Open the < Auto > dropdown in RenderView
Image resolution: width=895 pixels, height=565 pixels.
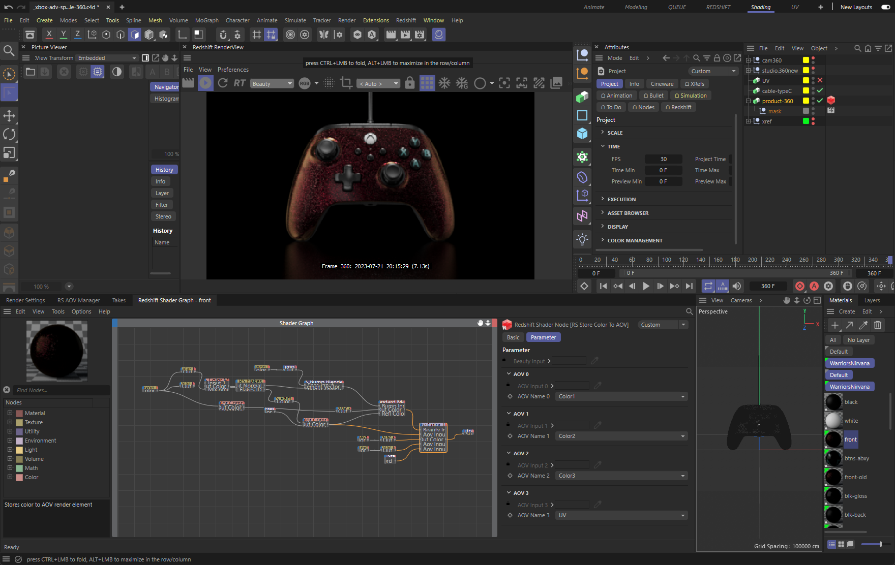tap(378, 84)
